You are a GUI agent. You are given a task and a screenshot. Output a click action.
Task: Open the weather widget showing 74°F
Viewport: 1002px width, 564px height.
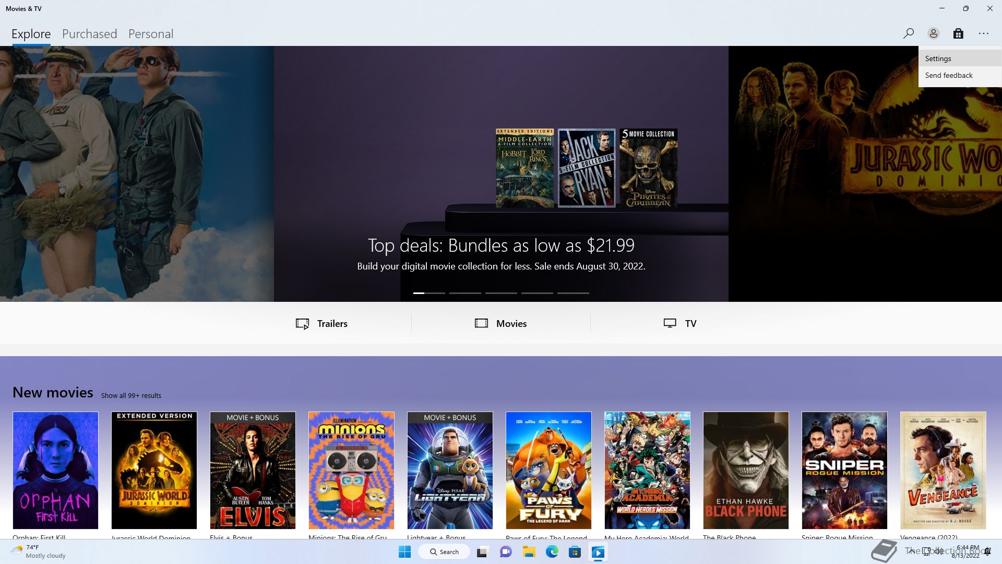39,551
